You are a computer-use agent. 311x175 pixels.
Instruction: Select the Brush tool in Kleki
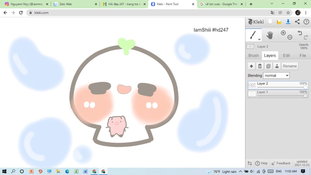253,35
